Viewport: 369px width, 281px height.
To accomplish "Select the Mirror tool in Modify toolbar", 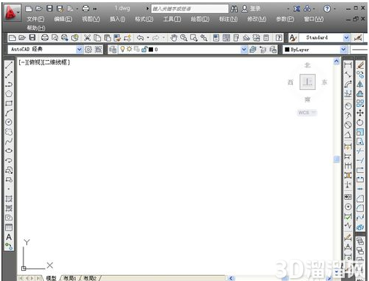I will coord(360,84).
